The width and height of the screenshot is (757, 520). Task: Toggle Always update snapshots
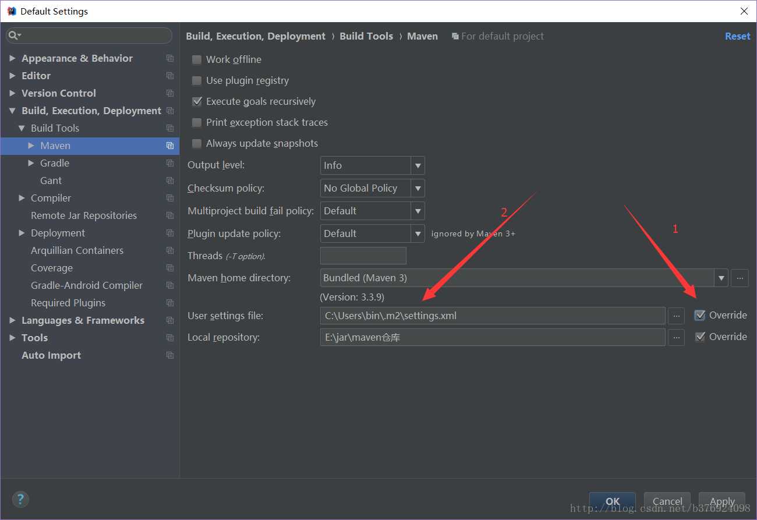[197, 143]
